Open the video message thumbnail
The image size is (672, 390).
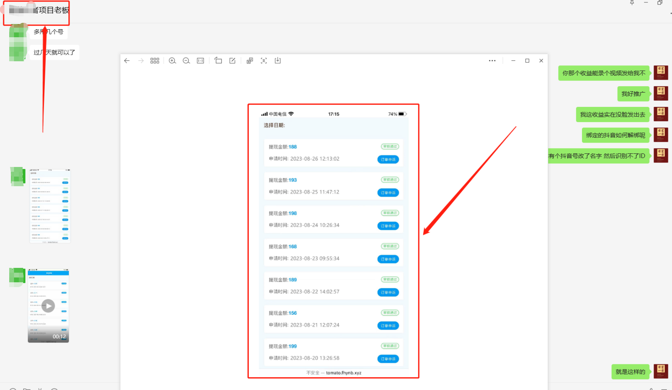48,306
